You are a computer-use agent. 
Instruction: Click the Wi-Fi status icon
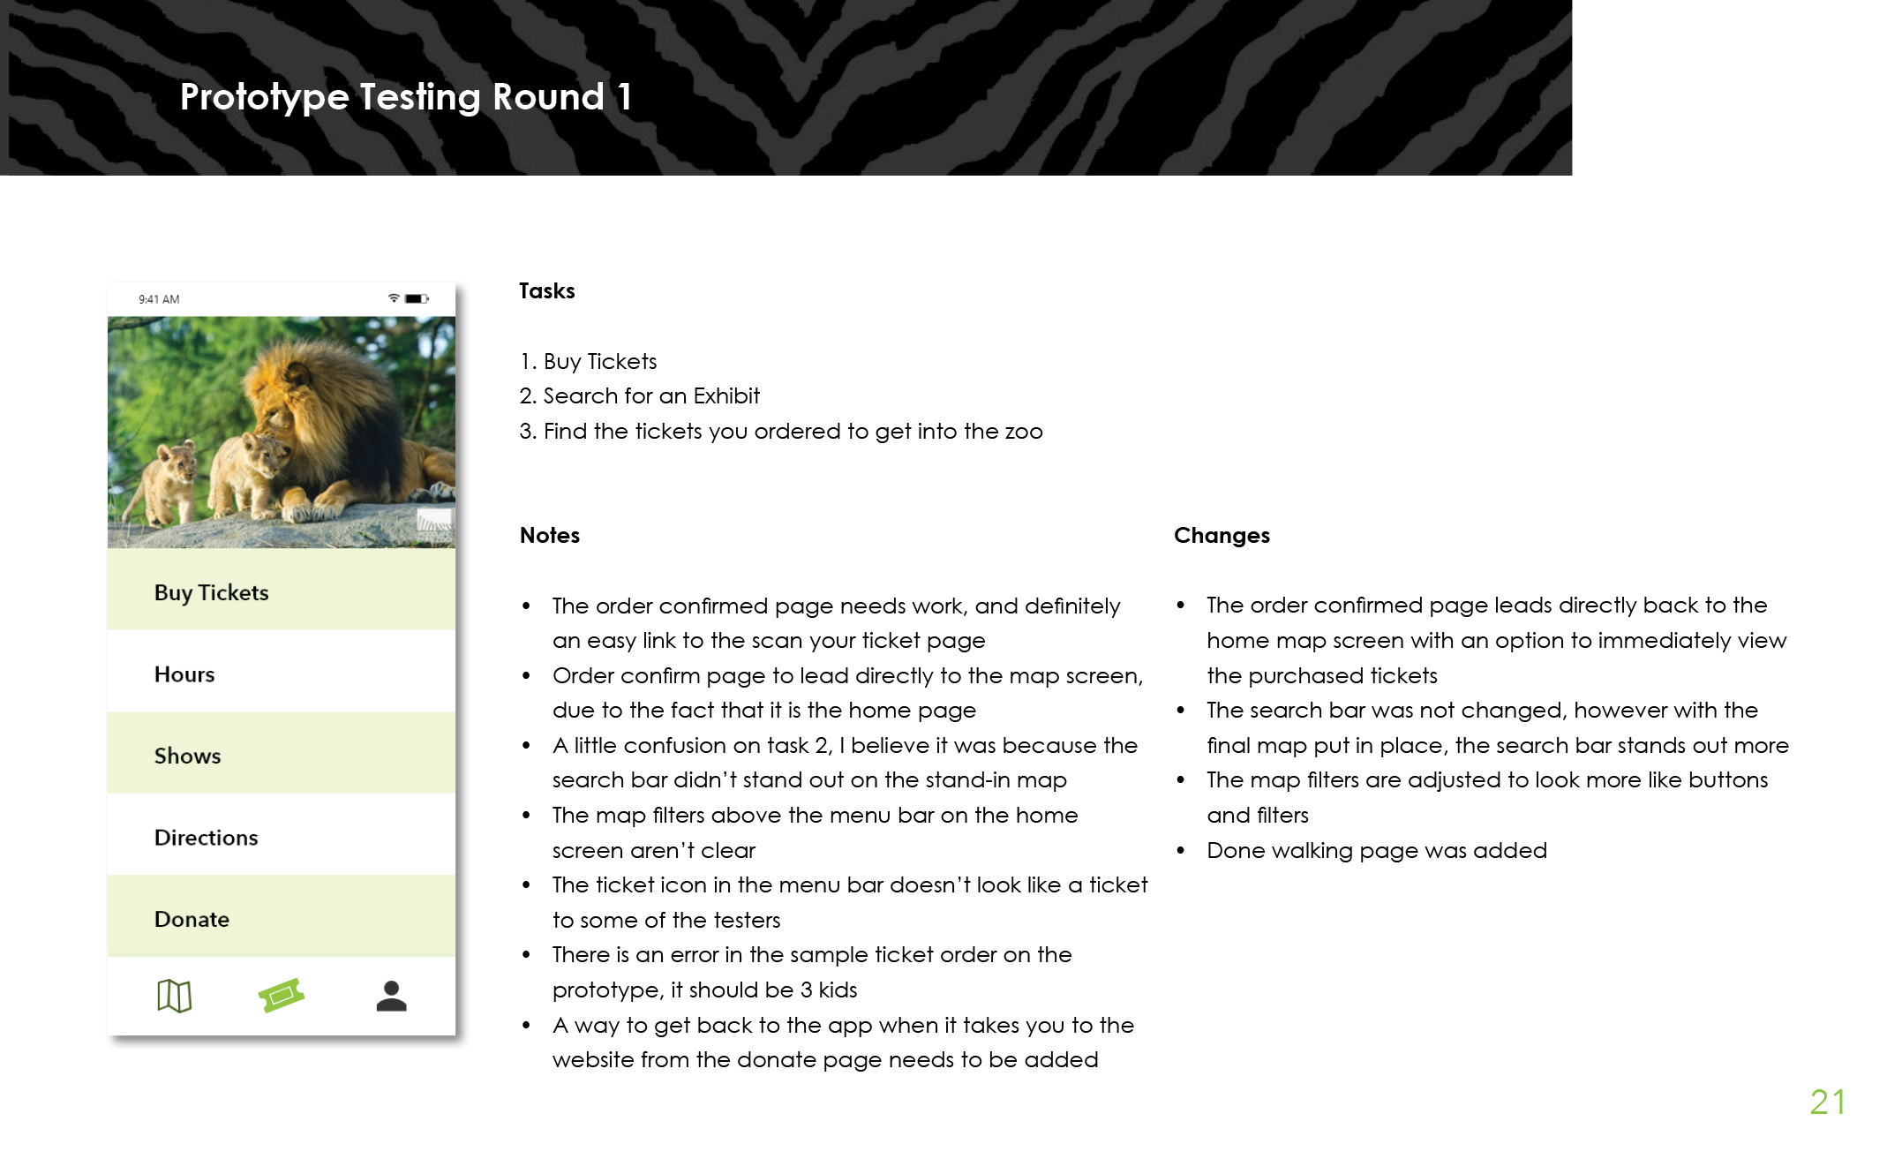click(x=394, y=298)
